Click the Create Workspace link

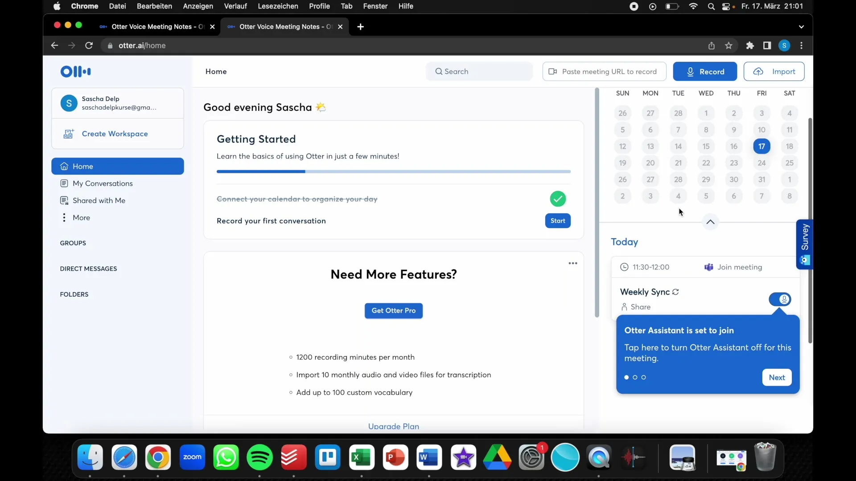[x=115, y=134]
